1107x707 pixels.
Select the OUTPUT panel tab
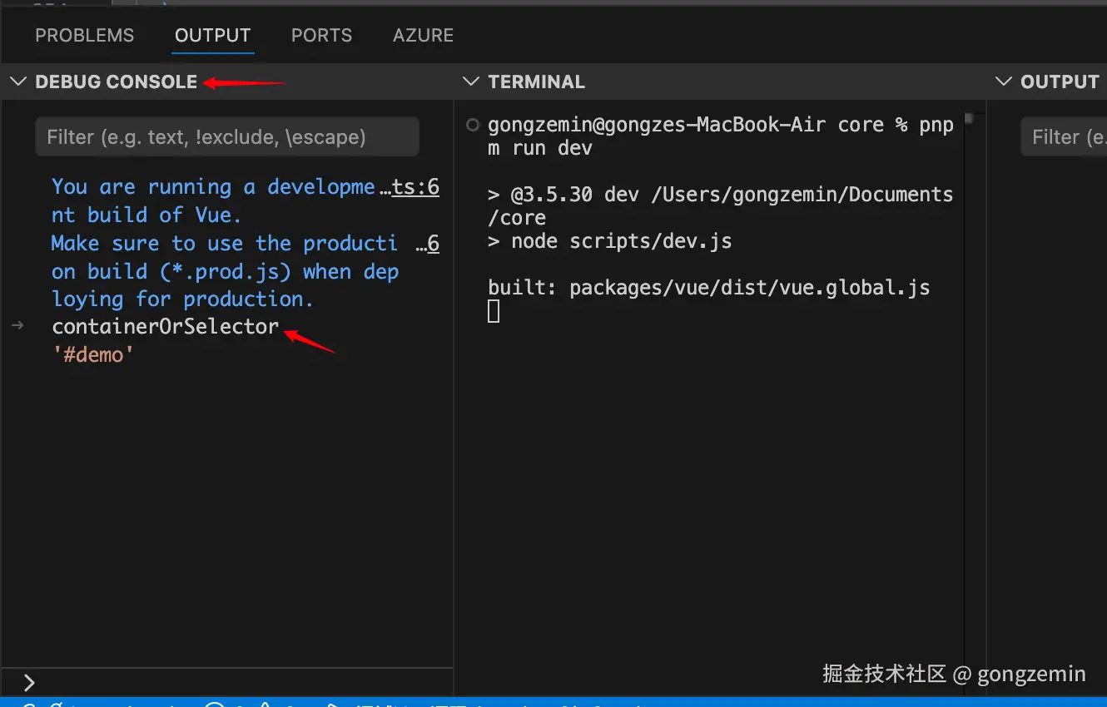pyautogui.click(x=212, y=36)
